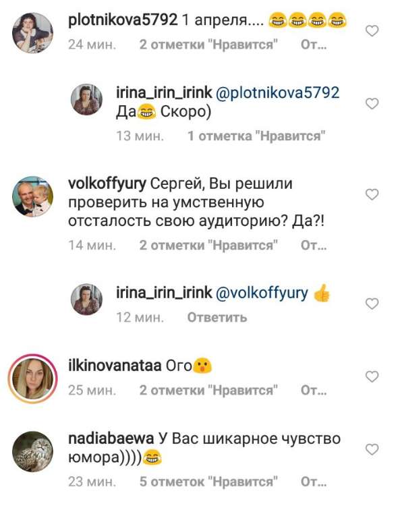Screen dimensions: 402x506
Task: View 1 like on irina_irin_irink's reply
Action: pos(256,136)
